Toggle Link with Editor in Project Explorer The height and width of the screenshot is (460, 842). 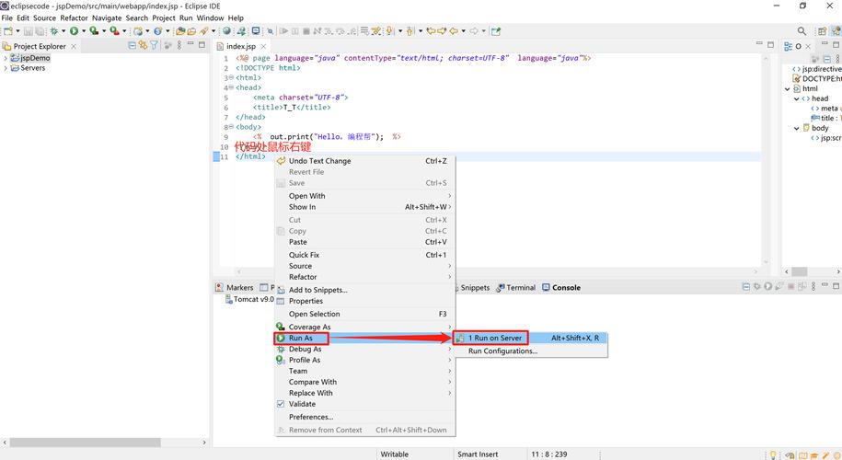coord(143,46)
